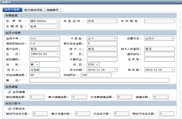The width and height of the screenshot is (182, 119).
Task: Open the 优惠方式 dropdown
Action: [172, 38]
